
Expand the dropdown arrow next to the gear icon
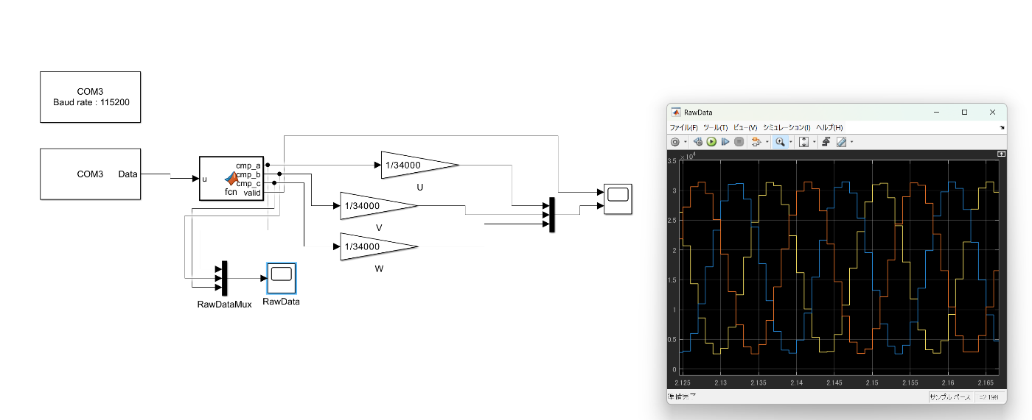point(686,141)
